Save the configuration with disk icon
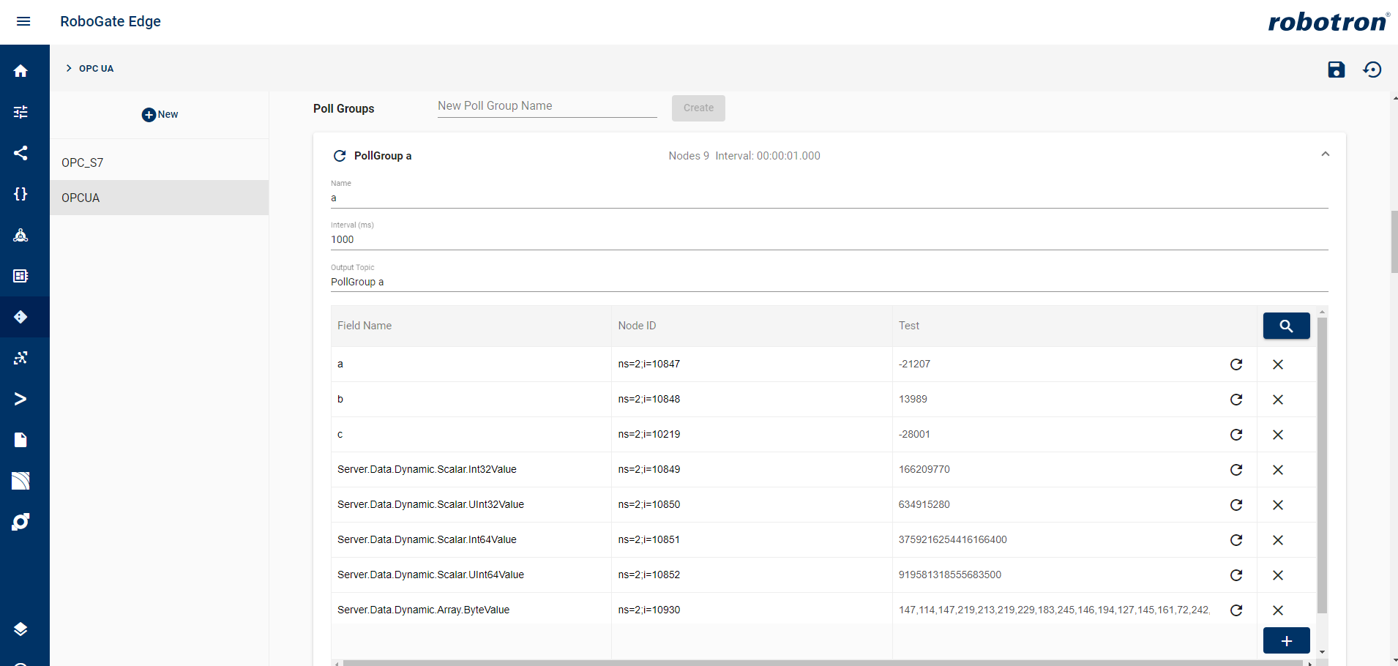The height and width of the screenshot is (666, 1398). 1337,70
